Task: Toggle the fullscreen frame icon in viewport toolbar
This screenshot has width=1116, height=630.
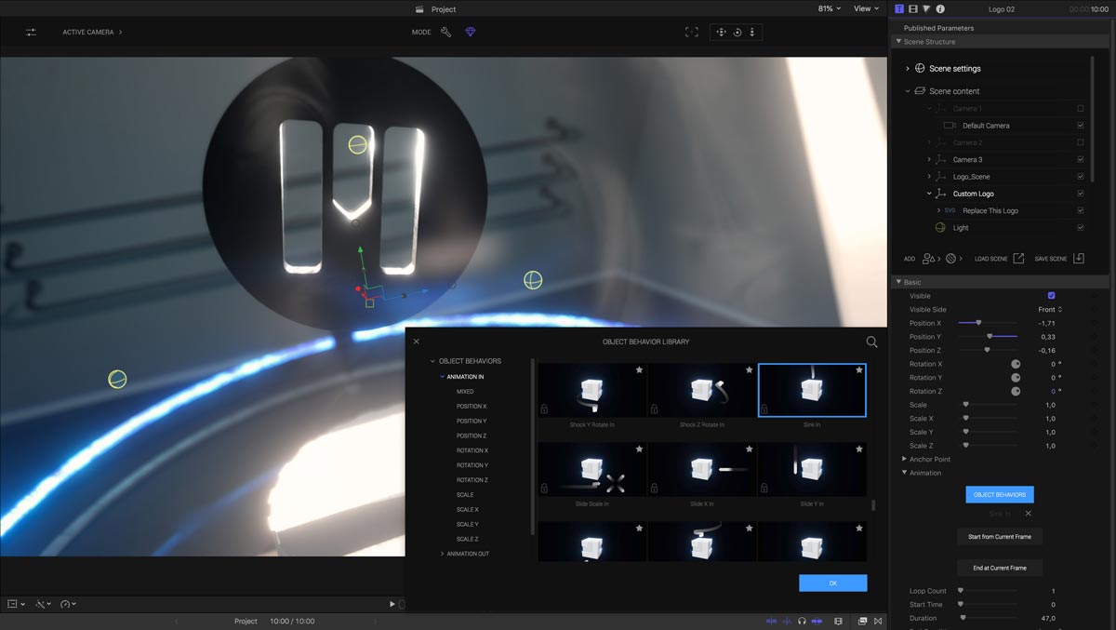Action: pyautogui.click(x=692, y=32)
